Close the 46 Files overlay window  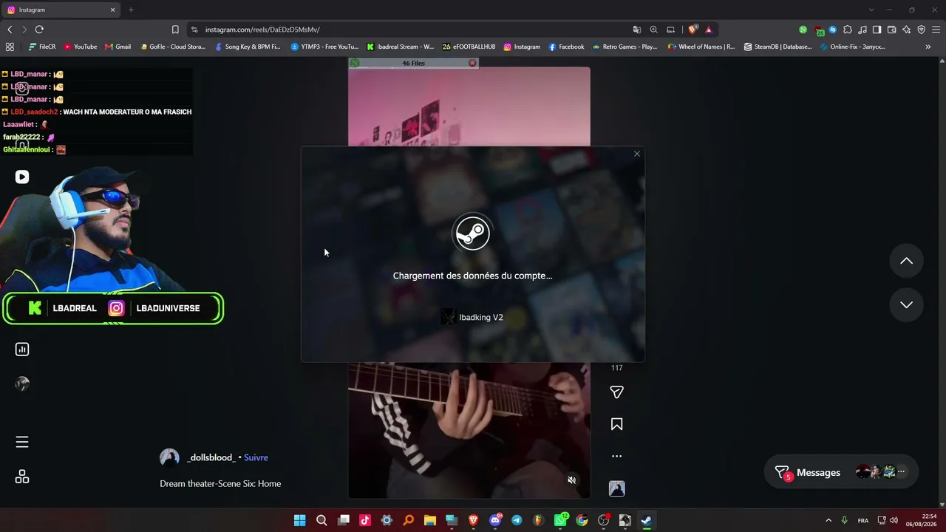(473, 64)
